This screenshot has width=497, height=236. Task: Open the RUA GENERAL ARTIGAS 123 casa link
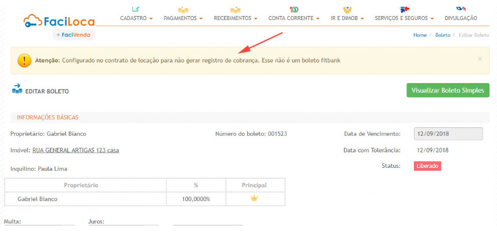tap(76, 150)
